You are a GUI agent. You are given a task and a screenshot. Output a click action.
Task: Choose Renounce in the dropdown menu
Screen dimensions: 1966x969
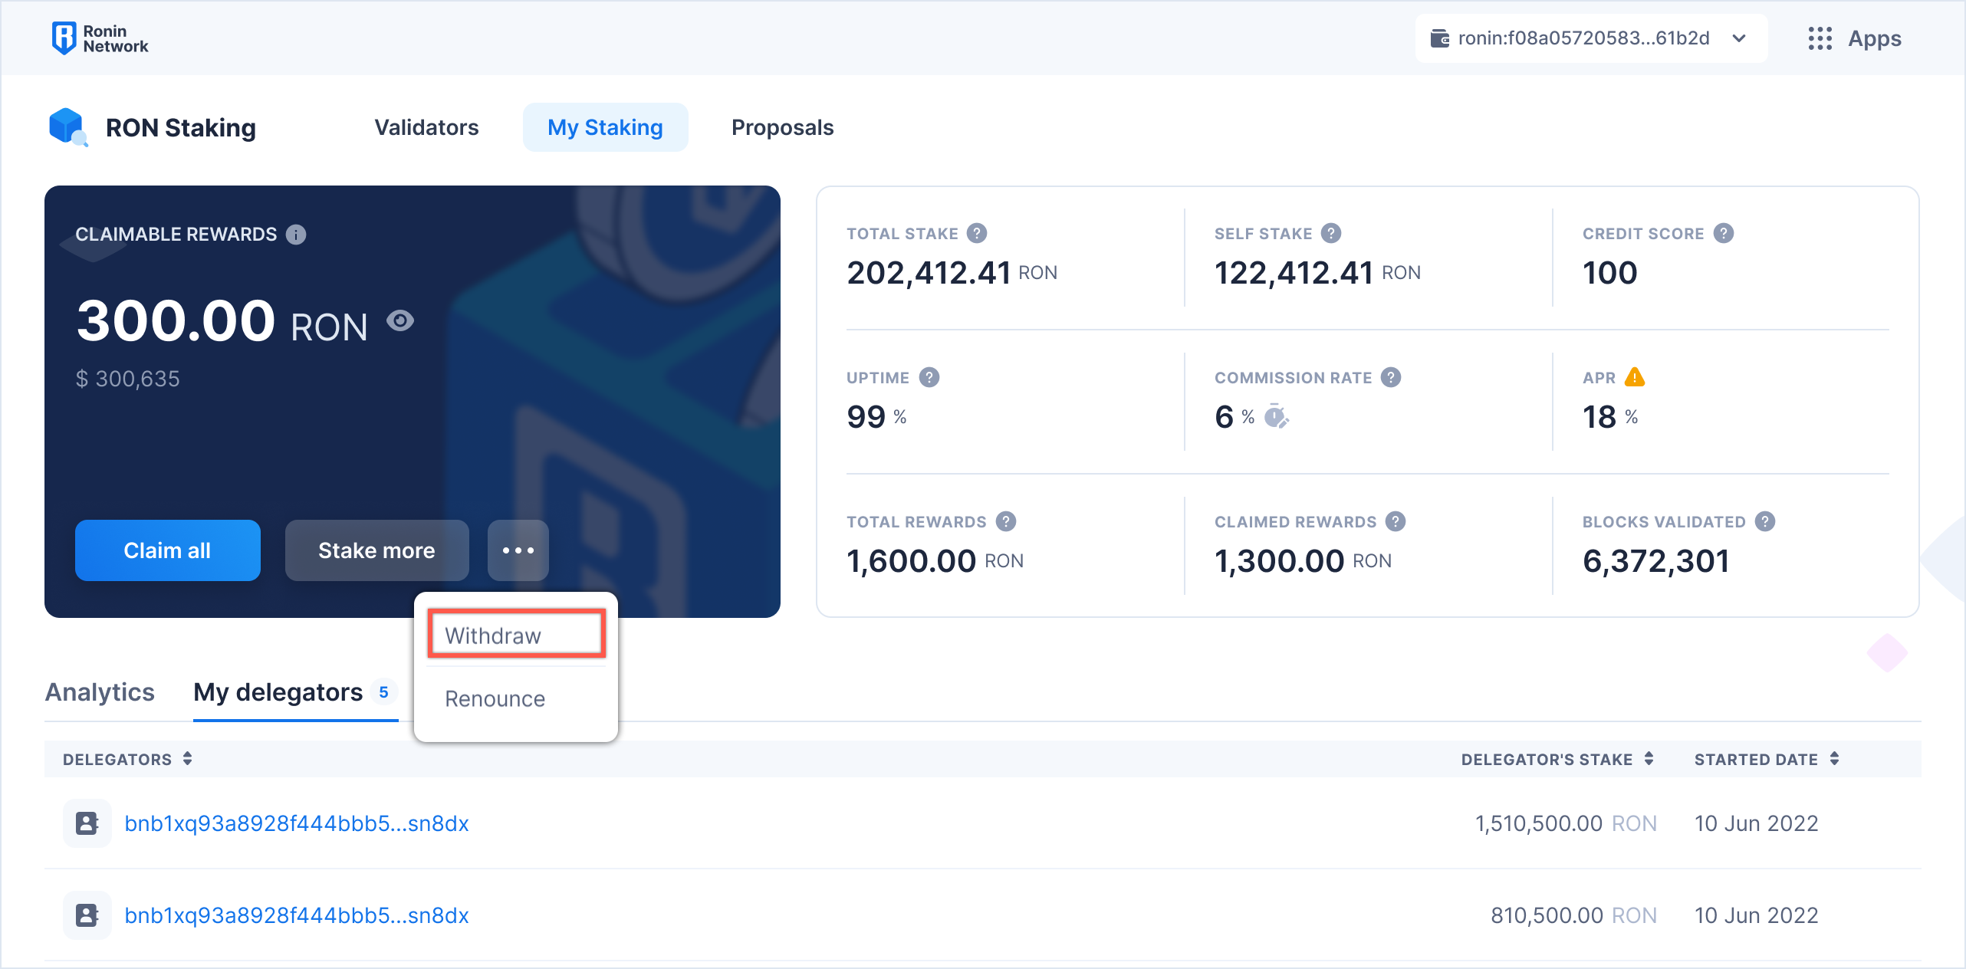tap(495, 698)
